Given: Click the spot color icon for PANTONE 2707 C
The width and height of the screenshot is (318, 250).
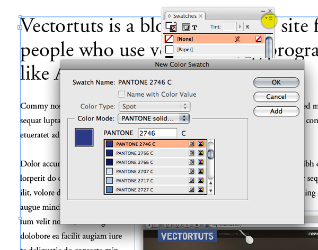Looking at the screenshot, I should tap(191, 171).
